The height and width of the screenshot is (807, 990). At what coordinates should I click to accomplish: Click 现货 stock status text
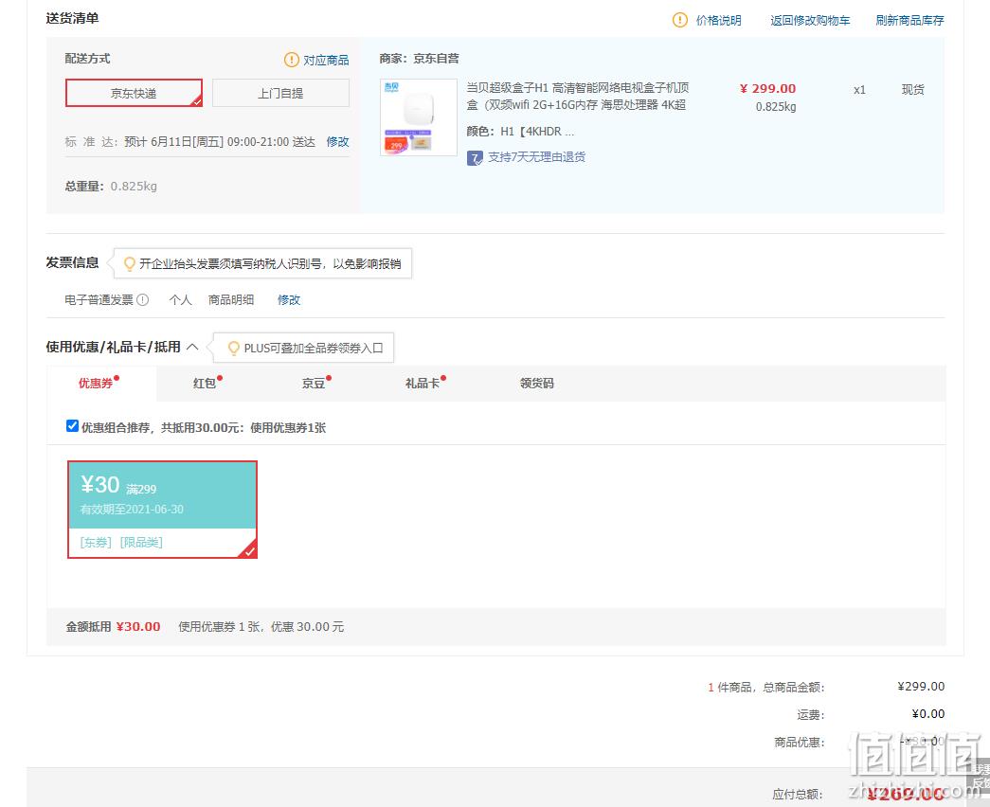[x=913, y=90]
